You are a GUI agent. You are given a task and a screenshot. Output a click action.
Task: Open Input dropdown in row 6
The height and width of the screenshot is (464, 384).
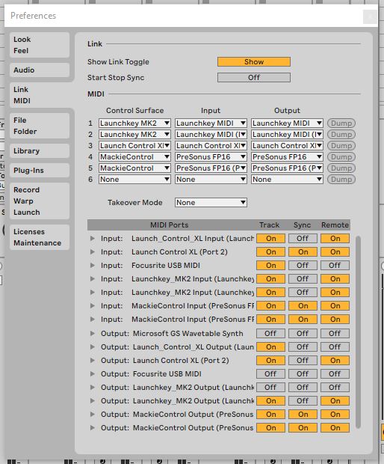211,180
